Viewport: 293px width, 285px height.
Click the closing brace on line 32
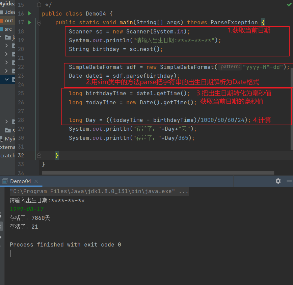[57, 155]
